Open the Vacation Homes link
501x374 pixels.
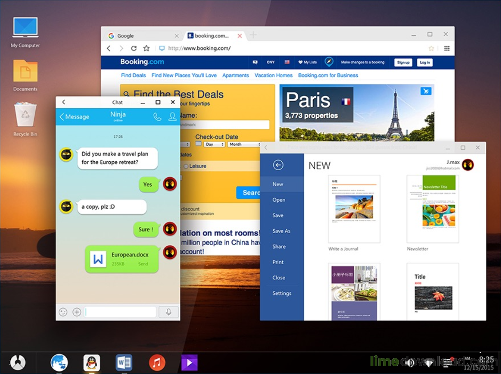click(x=273, y=75)
